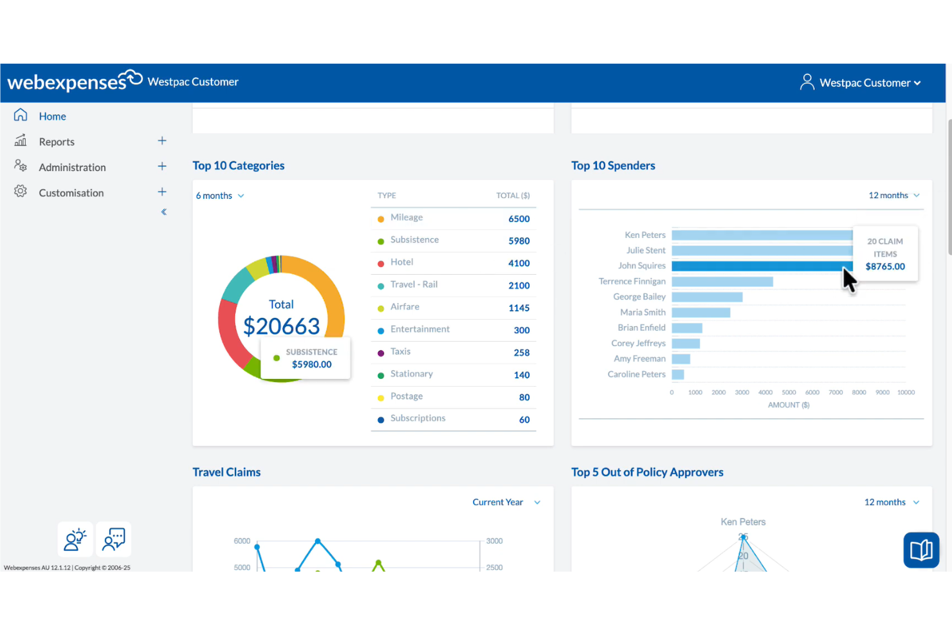Select Reports in the sidebar menu
Image resolution: width=952 pixels, height=635 pixels.
click(57, 142)
